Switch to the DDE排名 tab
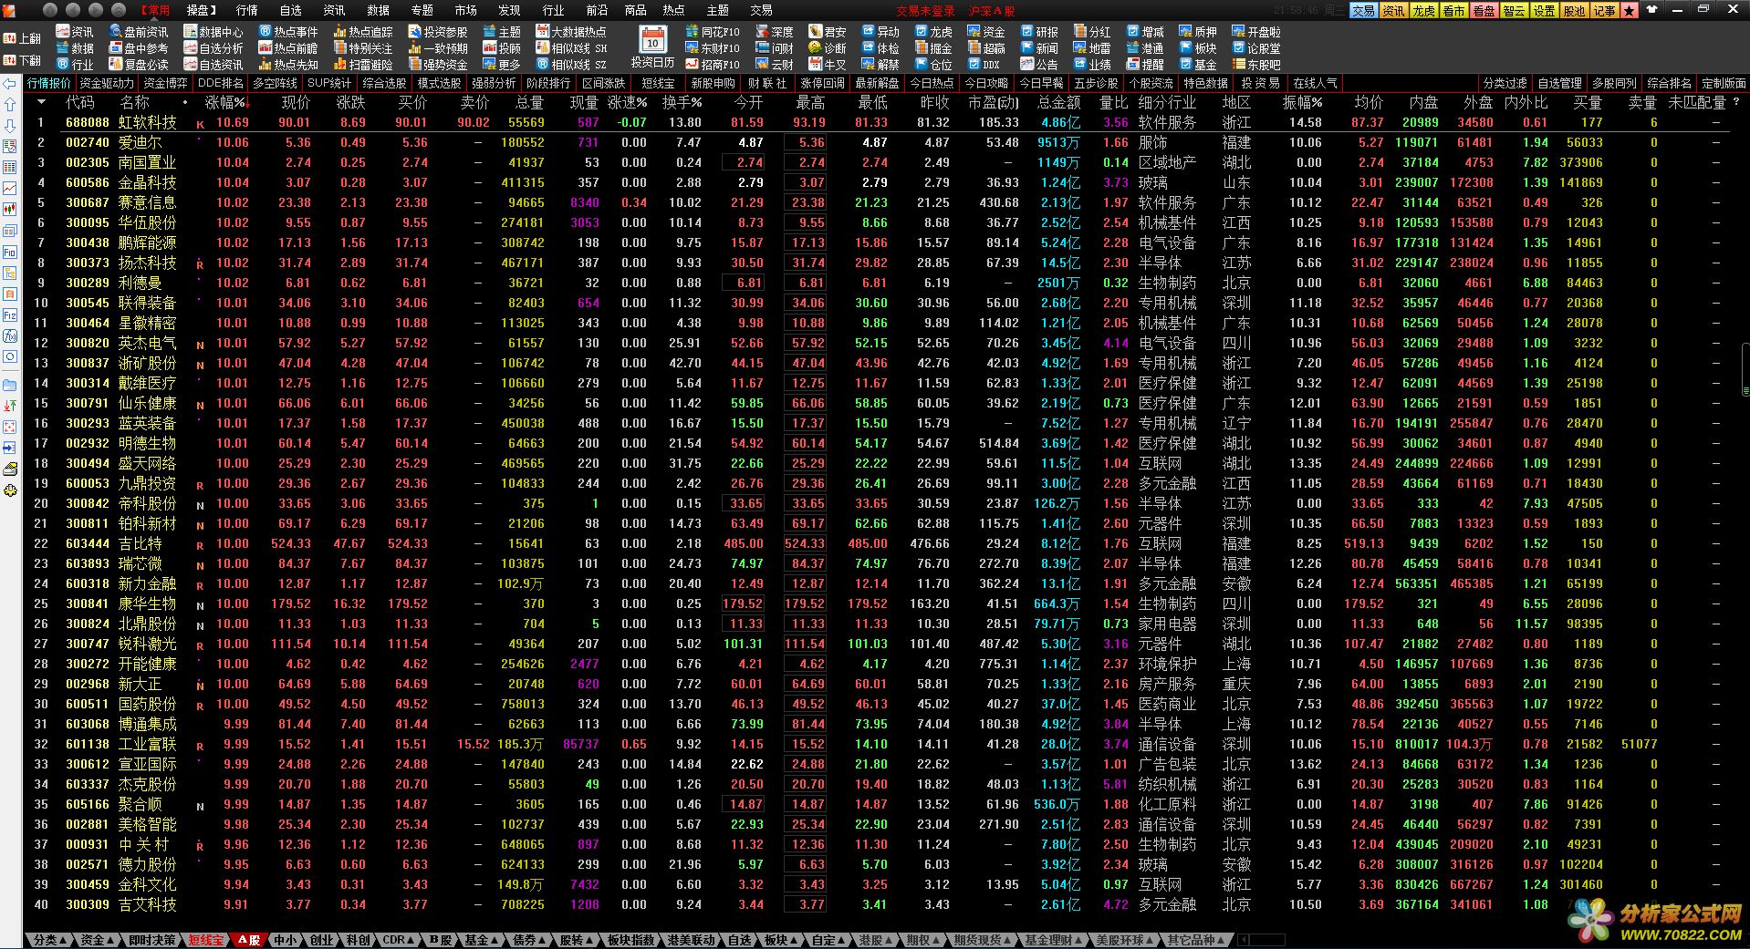 point(220,83)
